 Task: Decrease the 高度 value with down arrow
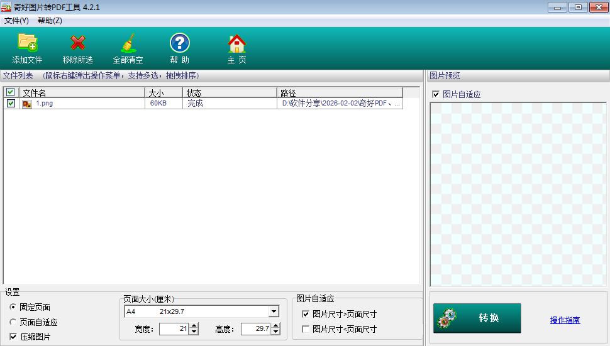275,332
